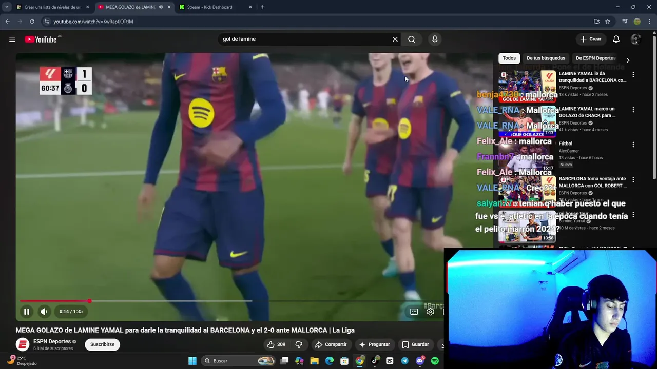Open options menu for mi house tour video
Viewport: 657px width, 369px height.
[633, 215]
